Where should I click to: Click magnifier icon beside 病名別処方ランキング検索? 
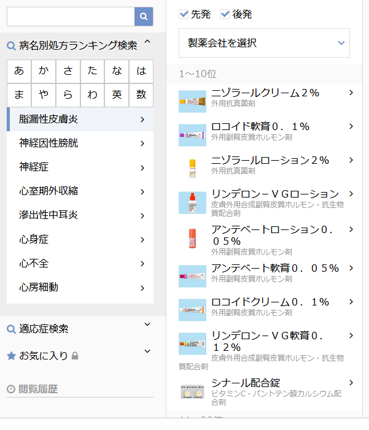coord(11,45)
